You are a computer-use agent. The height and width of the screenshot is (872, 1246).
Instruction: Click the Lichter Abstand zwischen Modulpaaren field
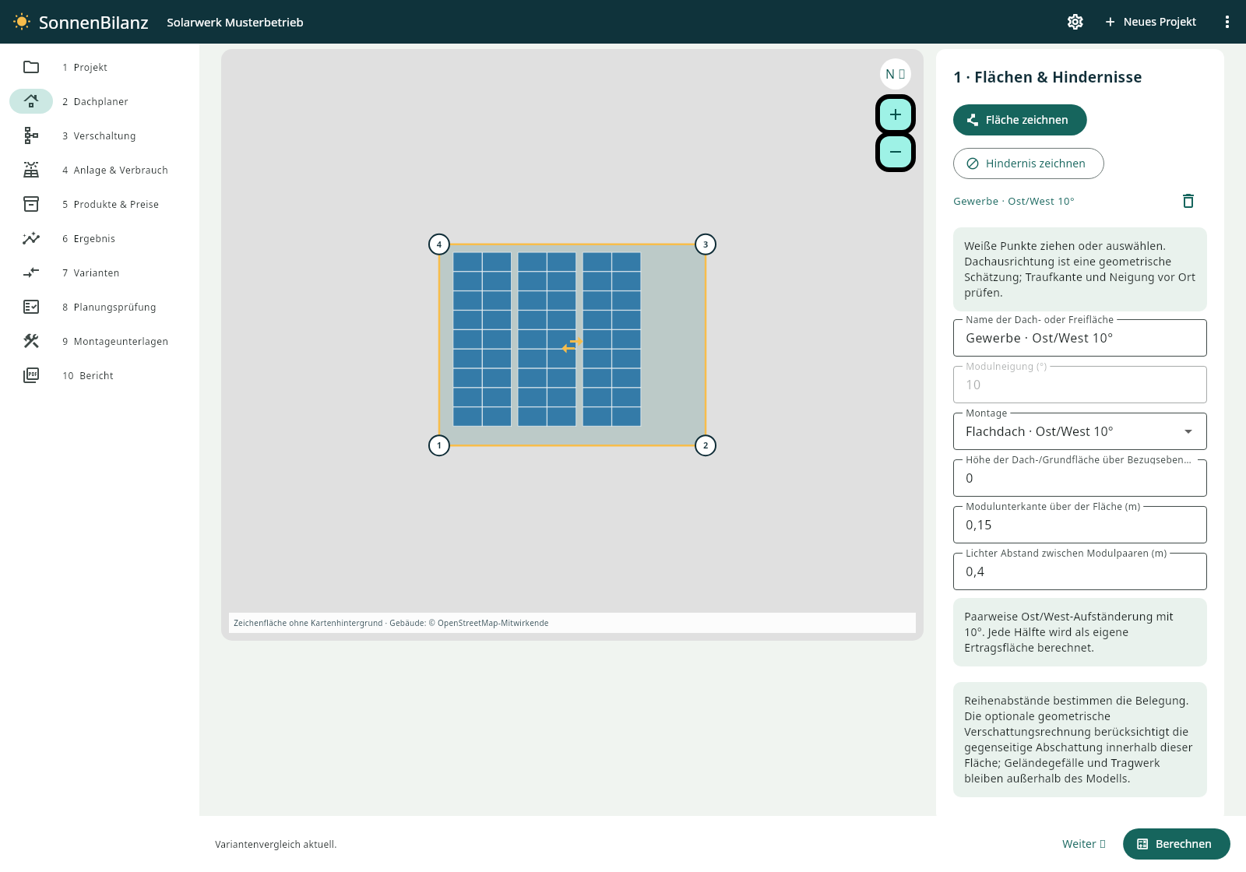(x=1080, y=571)
